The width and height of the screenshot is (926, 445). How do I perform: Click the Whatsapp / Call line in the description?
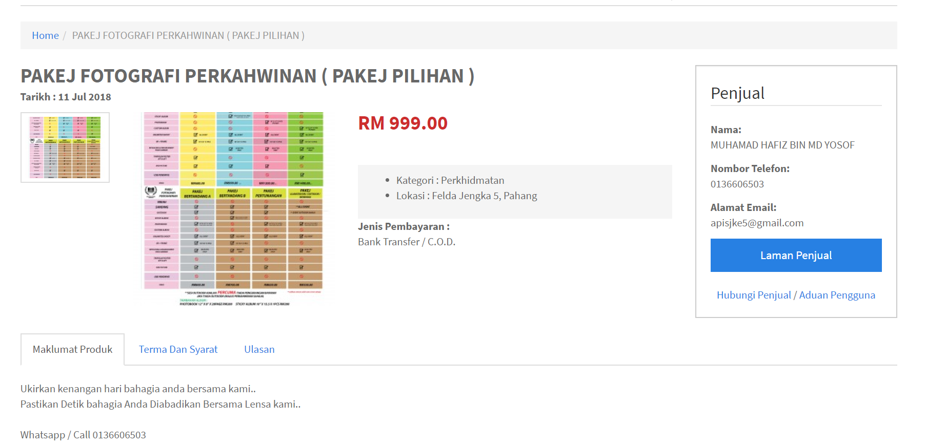pyautogui.click(x=83, y=435)
